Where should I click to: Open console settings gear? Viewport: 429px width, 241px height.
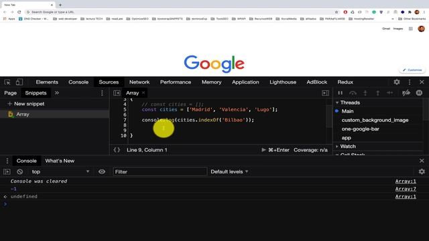tap(422, 171)
